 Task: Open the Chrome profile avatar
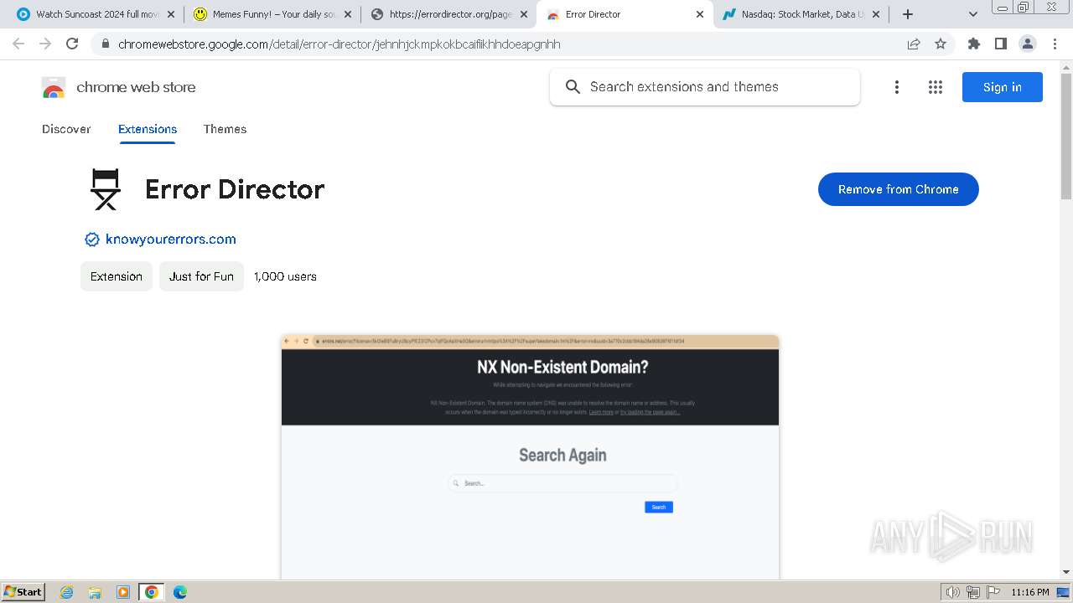[1028, 44]
